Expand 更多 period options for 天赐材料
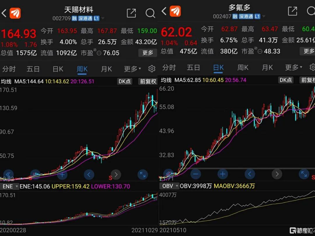The height and width of the screenshot is (236, 315). coord(132,69)
